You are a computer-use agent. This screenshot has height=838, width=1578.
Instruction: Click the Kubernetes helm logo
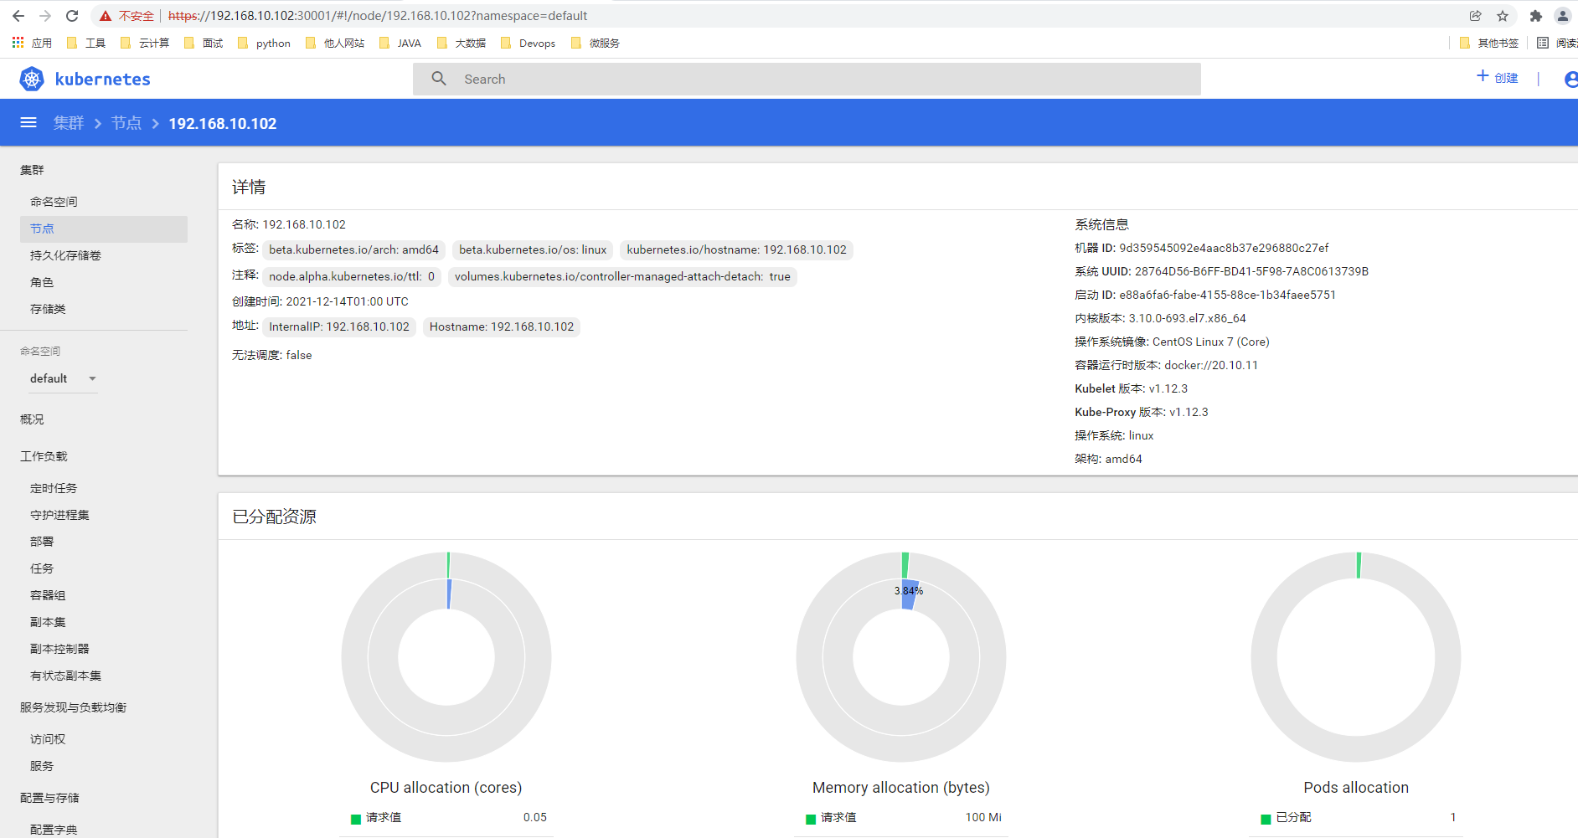pyautogui.click(x=32, y=79)
